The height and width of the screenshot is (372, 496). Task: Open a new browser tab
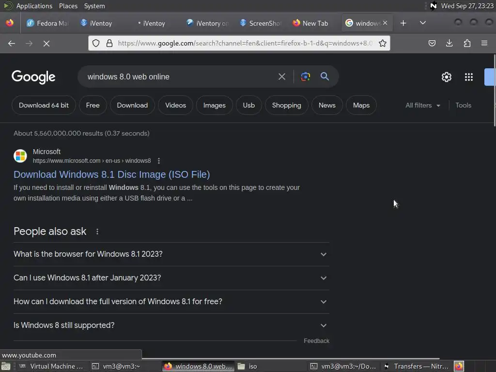[403, 23]
